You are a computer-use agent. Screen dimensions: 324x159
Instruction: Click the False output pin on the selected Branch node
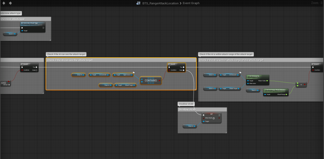pos(184,70)
